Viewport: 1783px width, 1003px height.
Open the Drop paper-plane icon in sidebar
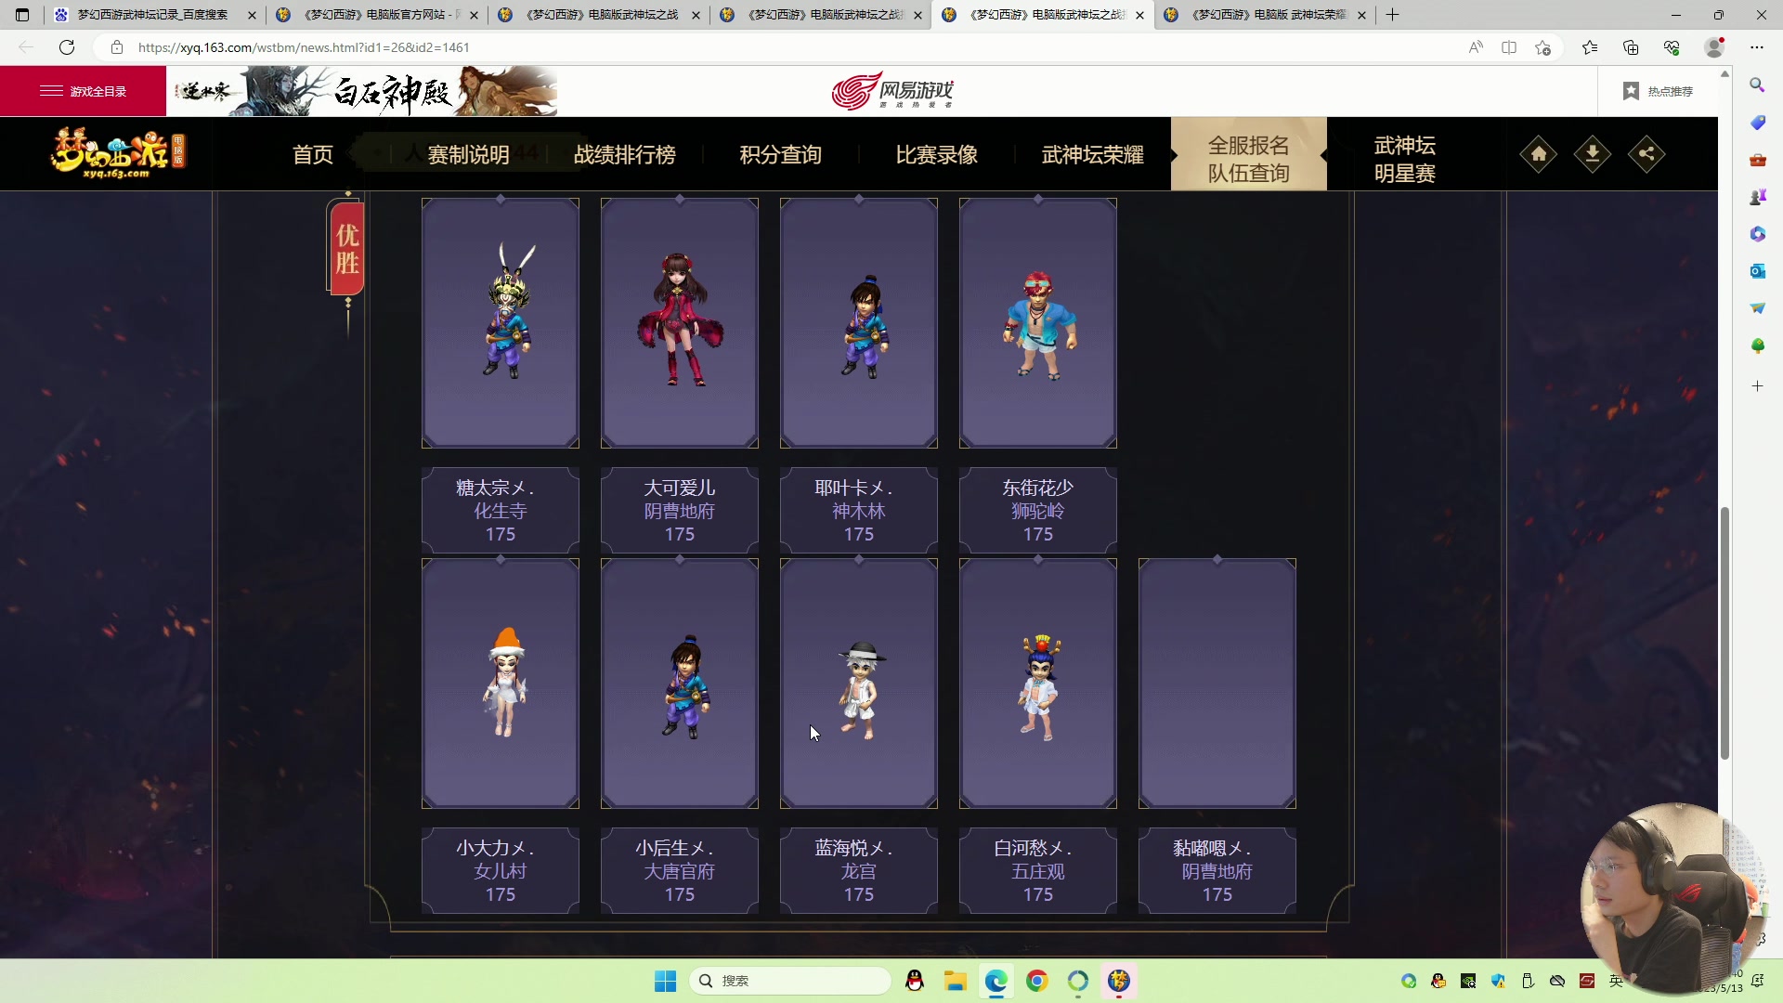[x=1757, y=308]
